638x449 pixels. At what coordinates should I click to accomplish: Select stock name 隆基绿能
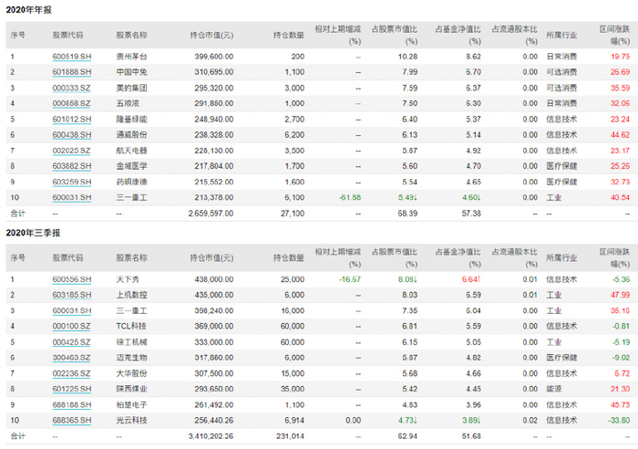(x=131, y=120)
